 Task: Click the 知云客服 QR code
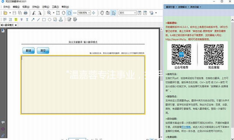[x=214, y=55]
